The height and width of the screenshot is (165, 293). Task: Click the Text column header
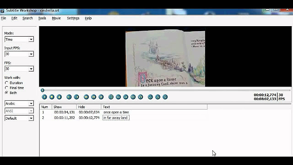(x=154, y=107)
